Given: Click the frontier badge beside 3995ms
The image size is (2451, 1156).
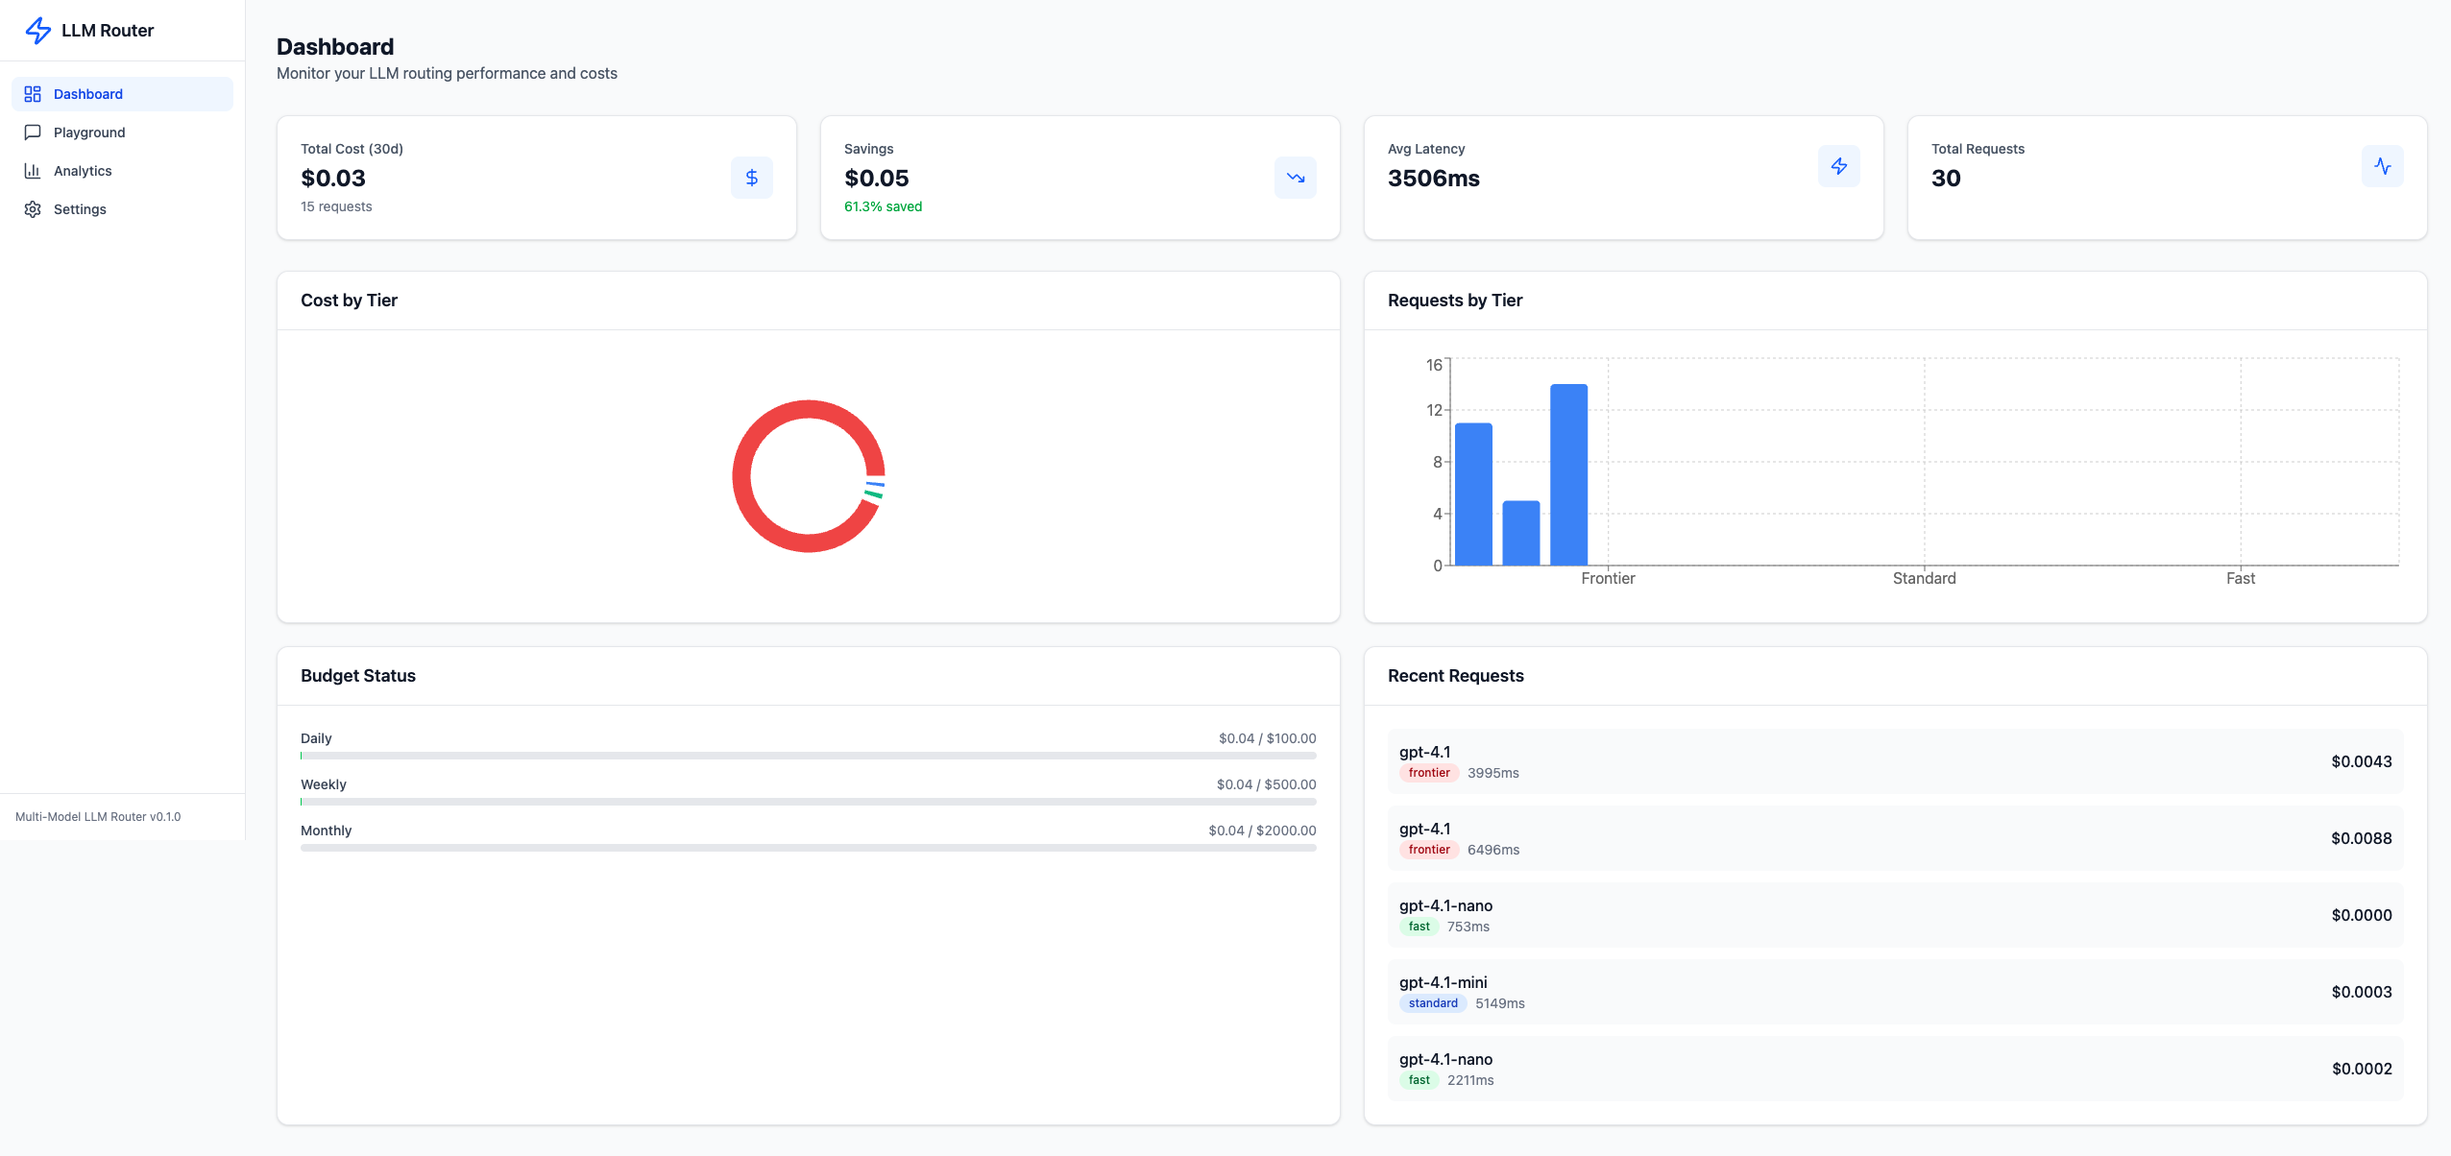Looking at the screenshot, I should (x=1429, y=773).
